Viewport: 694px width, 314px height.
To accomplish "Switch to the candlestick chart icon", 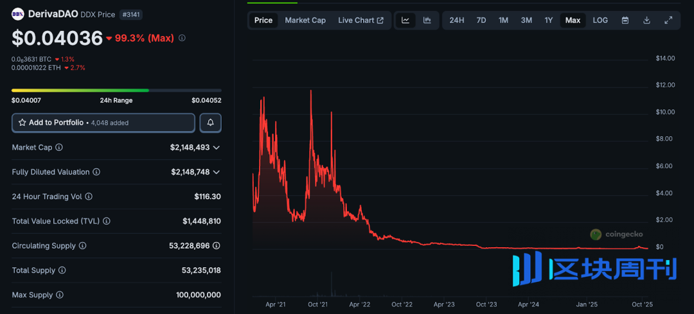I will pos(427,21).
